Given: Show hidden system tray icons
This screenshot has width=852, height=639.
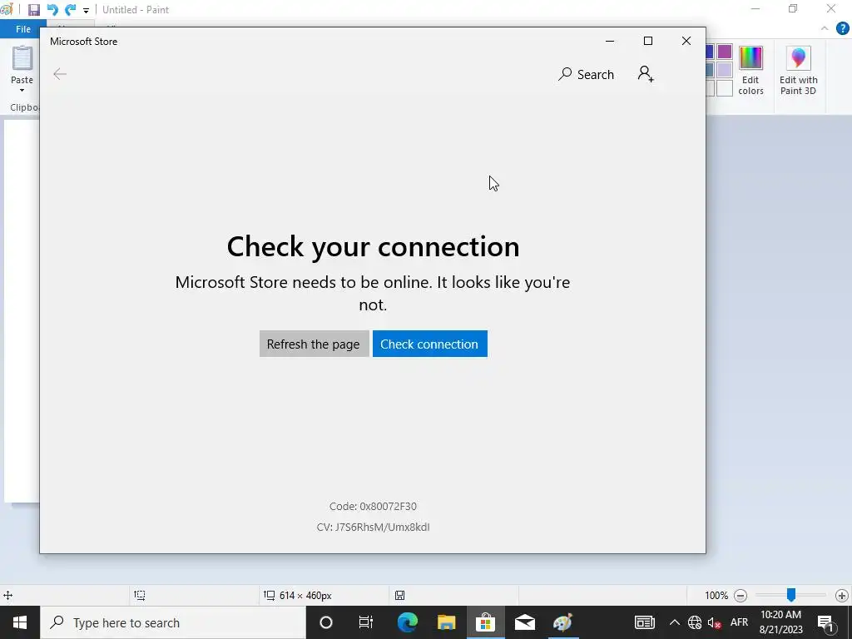Looking at the screenshot, I should coord(674,622).
